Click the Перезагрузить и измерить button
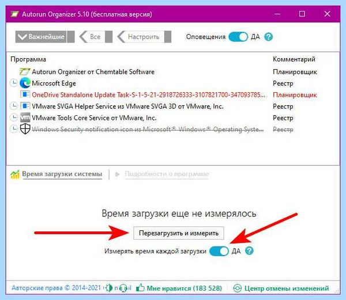The width and height of the screenshot is (346, 300). 179,233
